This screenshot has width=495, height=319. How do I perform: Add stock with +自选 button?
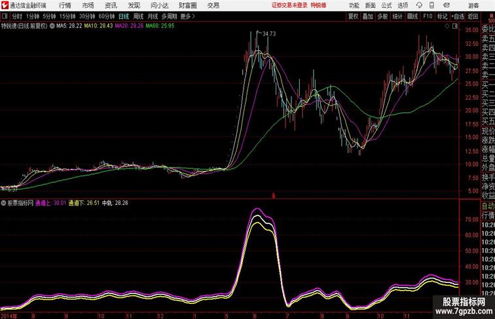pyautogui.click(x=458, y=16)
